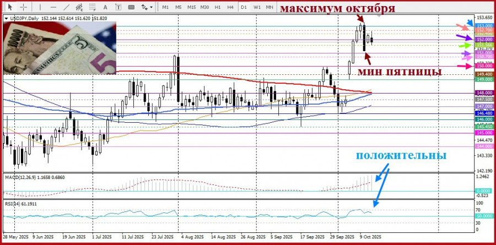Switch chart to M5 timeframe
Viewport: 496px width, 245px height.
[178, 7]
